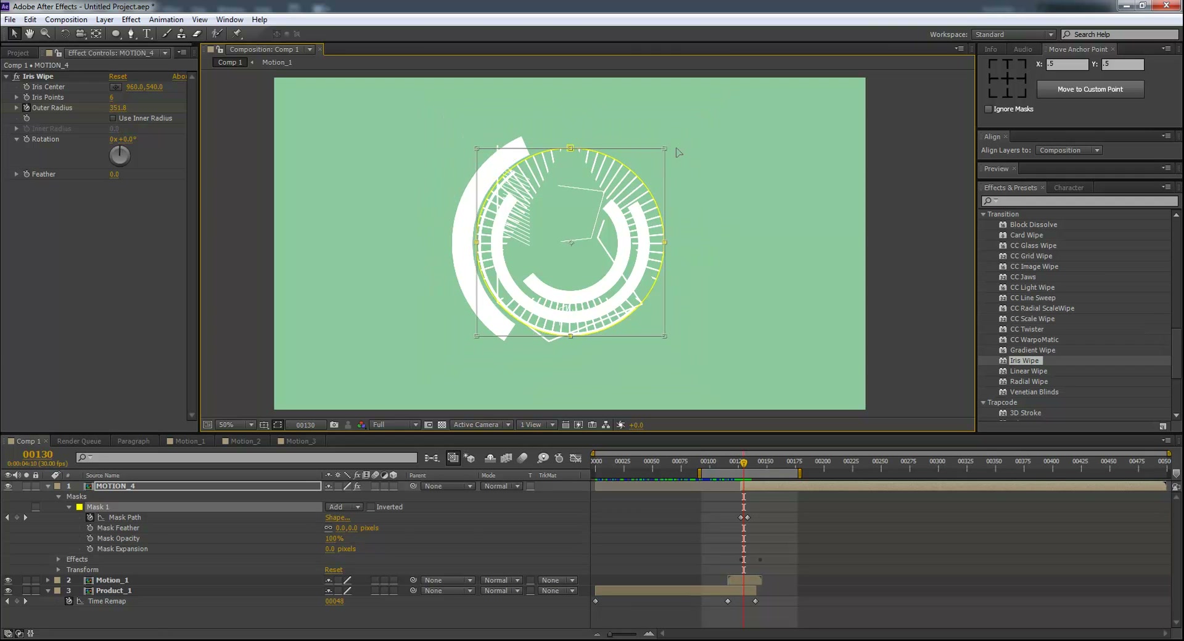Viewport: 1184px width, 641px height.
Task: Select the Radial Wipe preset
Action: click(x=1029, y=382)
